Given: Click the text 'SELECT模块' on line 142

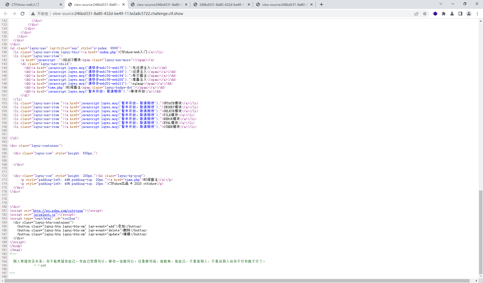Looking at the screenshot, I should pyautogui.click(x=72, y=60).
